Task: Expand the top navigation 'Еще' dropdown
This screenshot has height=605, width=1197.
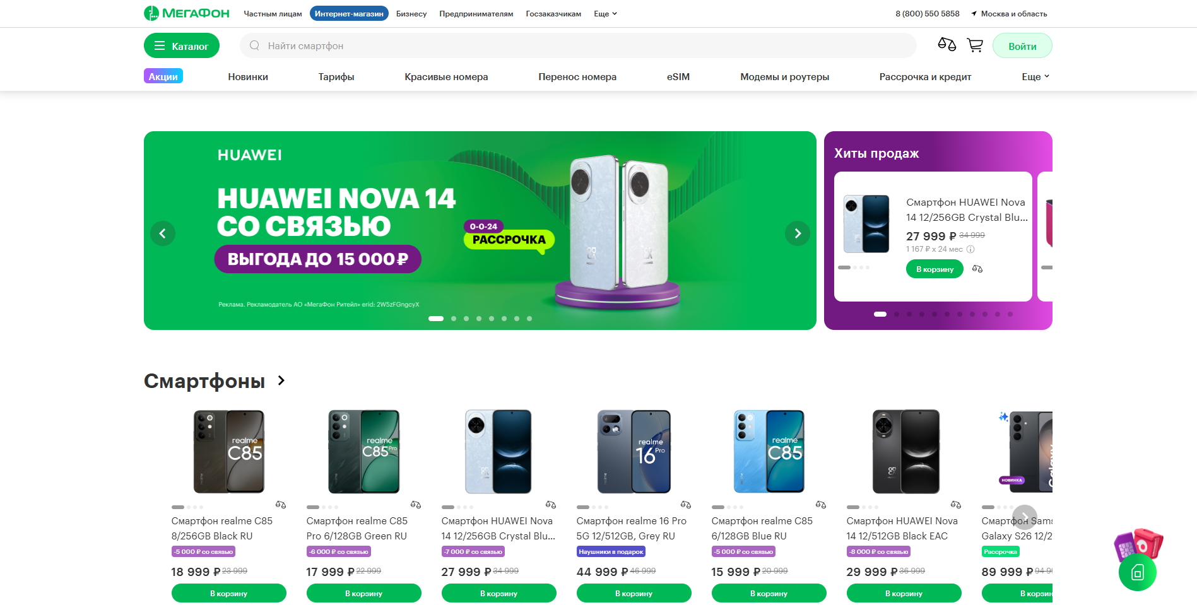Action: pos(605,14)
